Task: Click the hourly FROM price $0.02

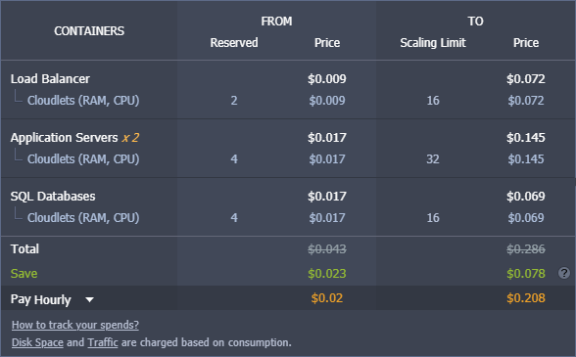Action: tap(327, 298)
